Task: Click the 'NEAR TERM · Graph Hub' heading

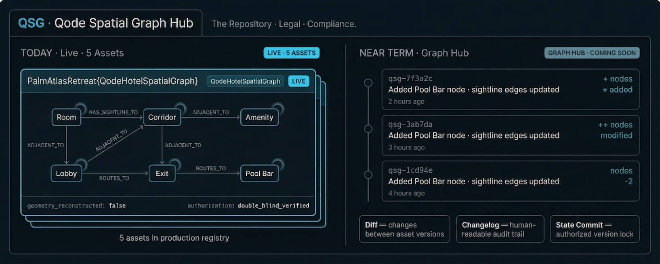Action: 414,53
